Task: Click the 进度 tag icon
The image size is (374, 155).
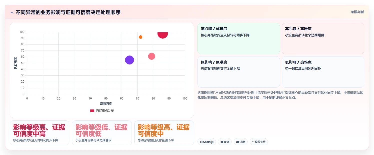Action: pyautogui.click(x=237, y=142)
